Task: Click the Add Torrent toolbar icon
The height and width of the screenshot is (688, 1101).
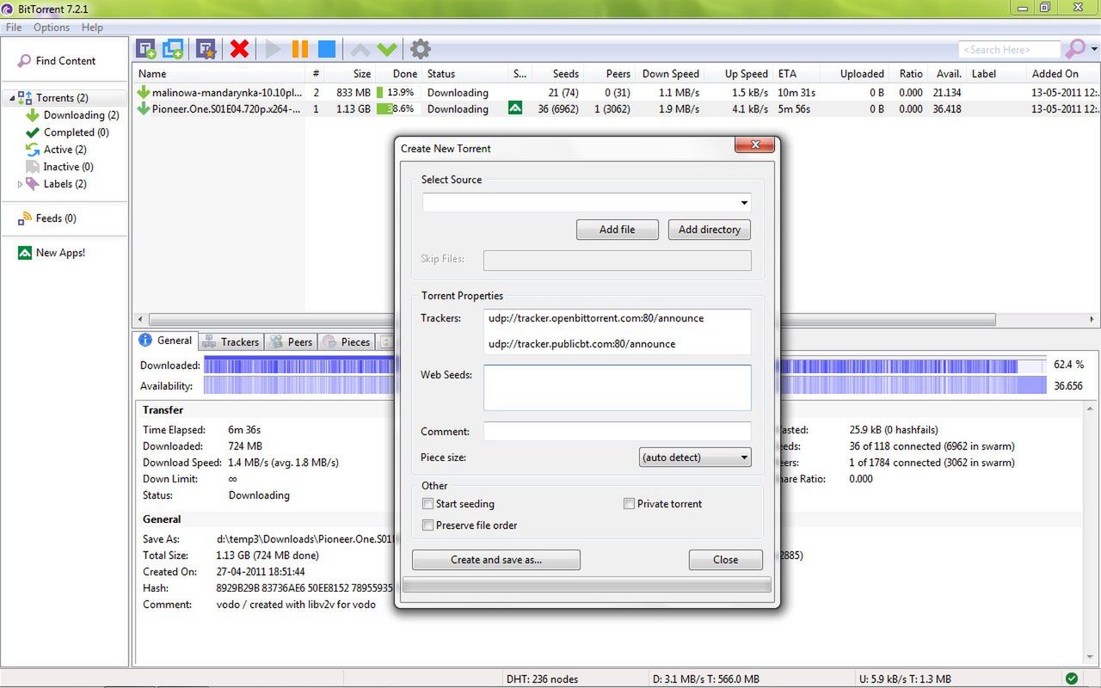Action: [146, 49]
